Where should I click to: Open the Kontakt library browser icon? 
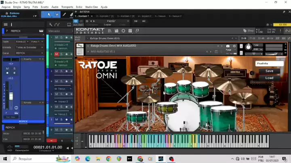(x=110, y=31)
